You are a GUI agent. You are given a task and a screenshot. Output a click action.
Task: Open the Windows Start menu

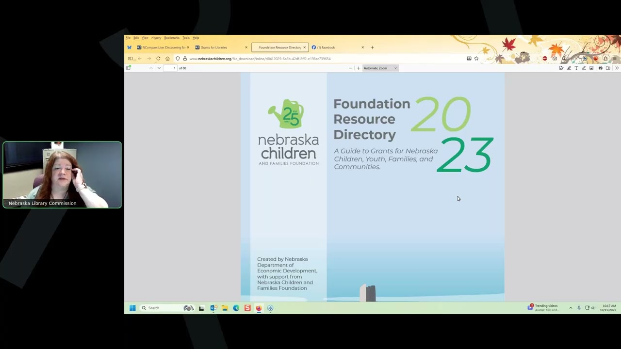coord(132,308)
